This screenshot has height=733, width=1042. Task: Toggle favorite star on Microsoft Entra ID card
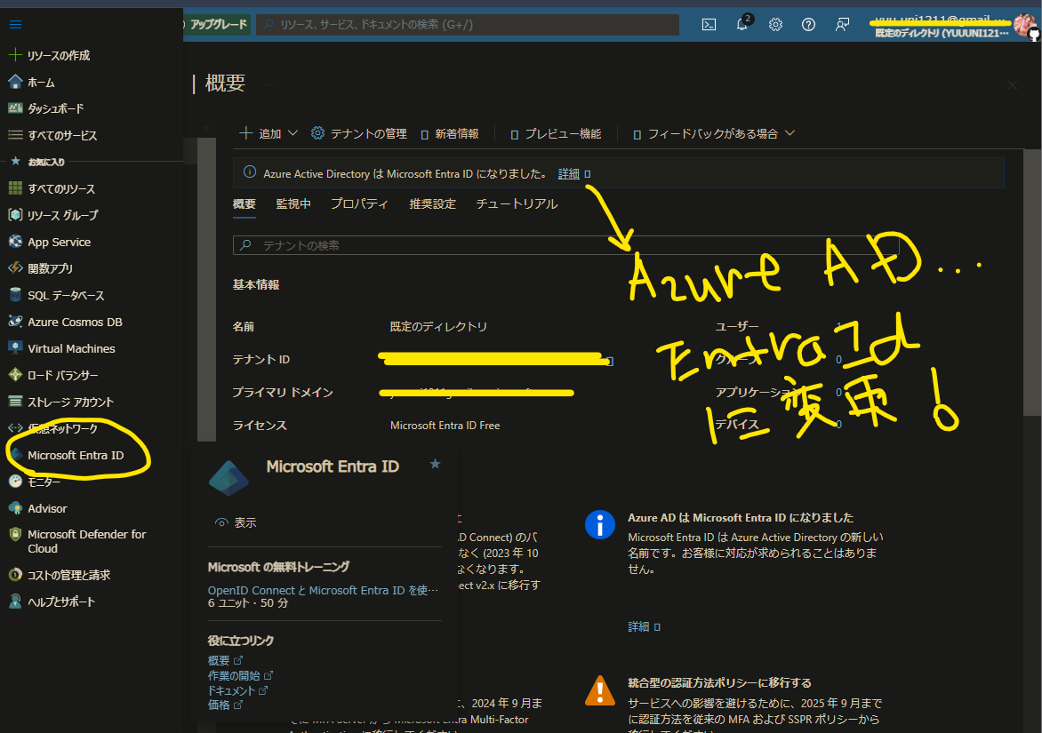436,464
